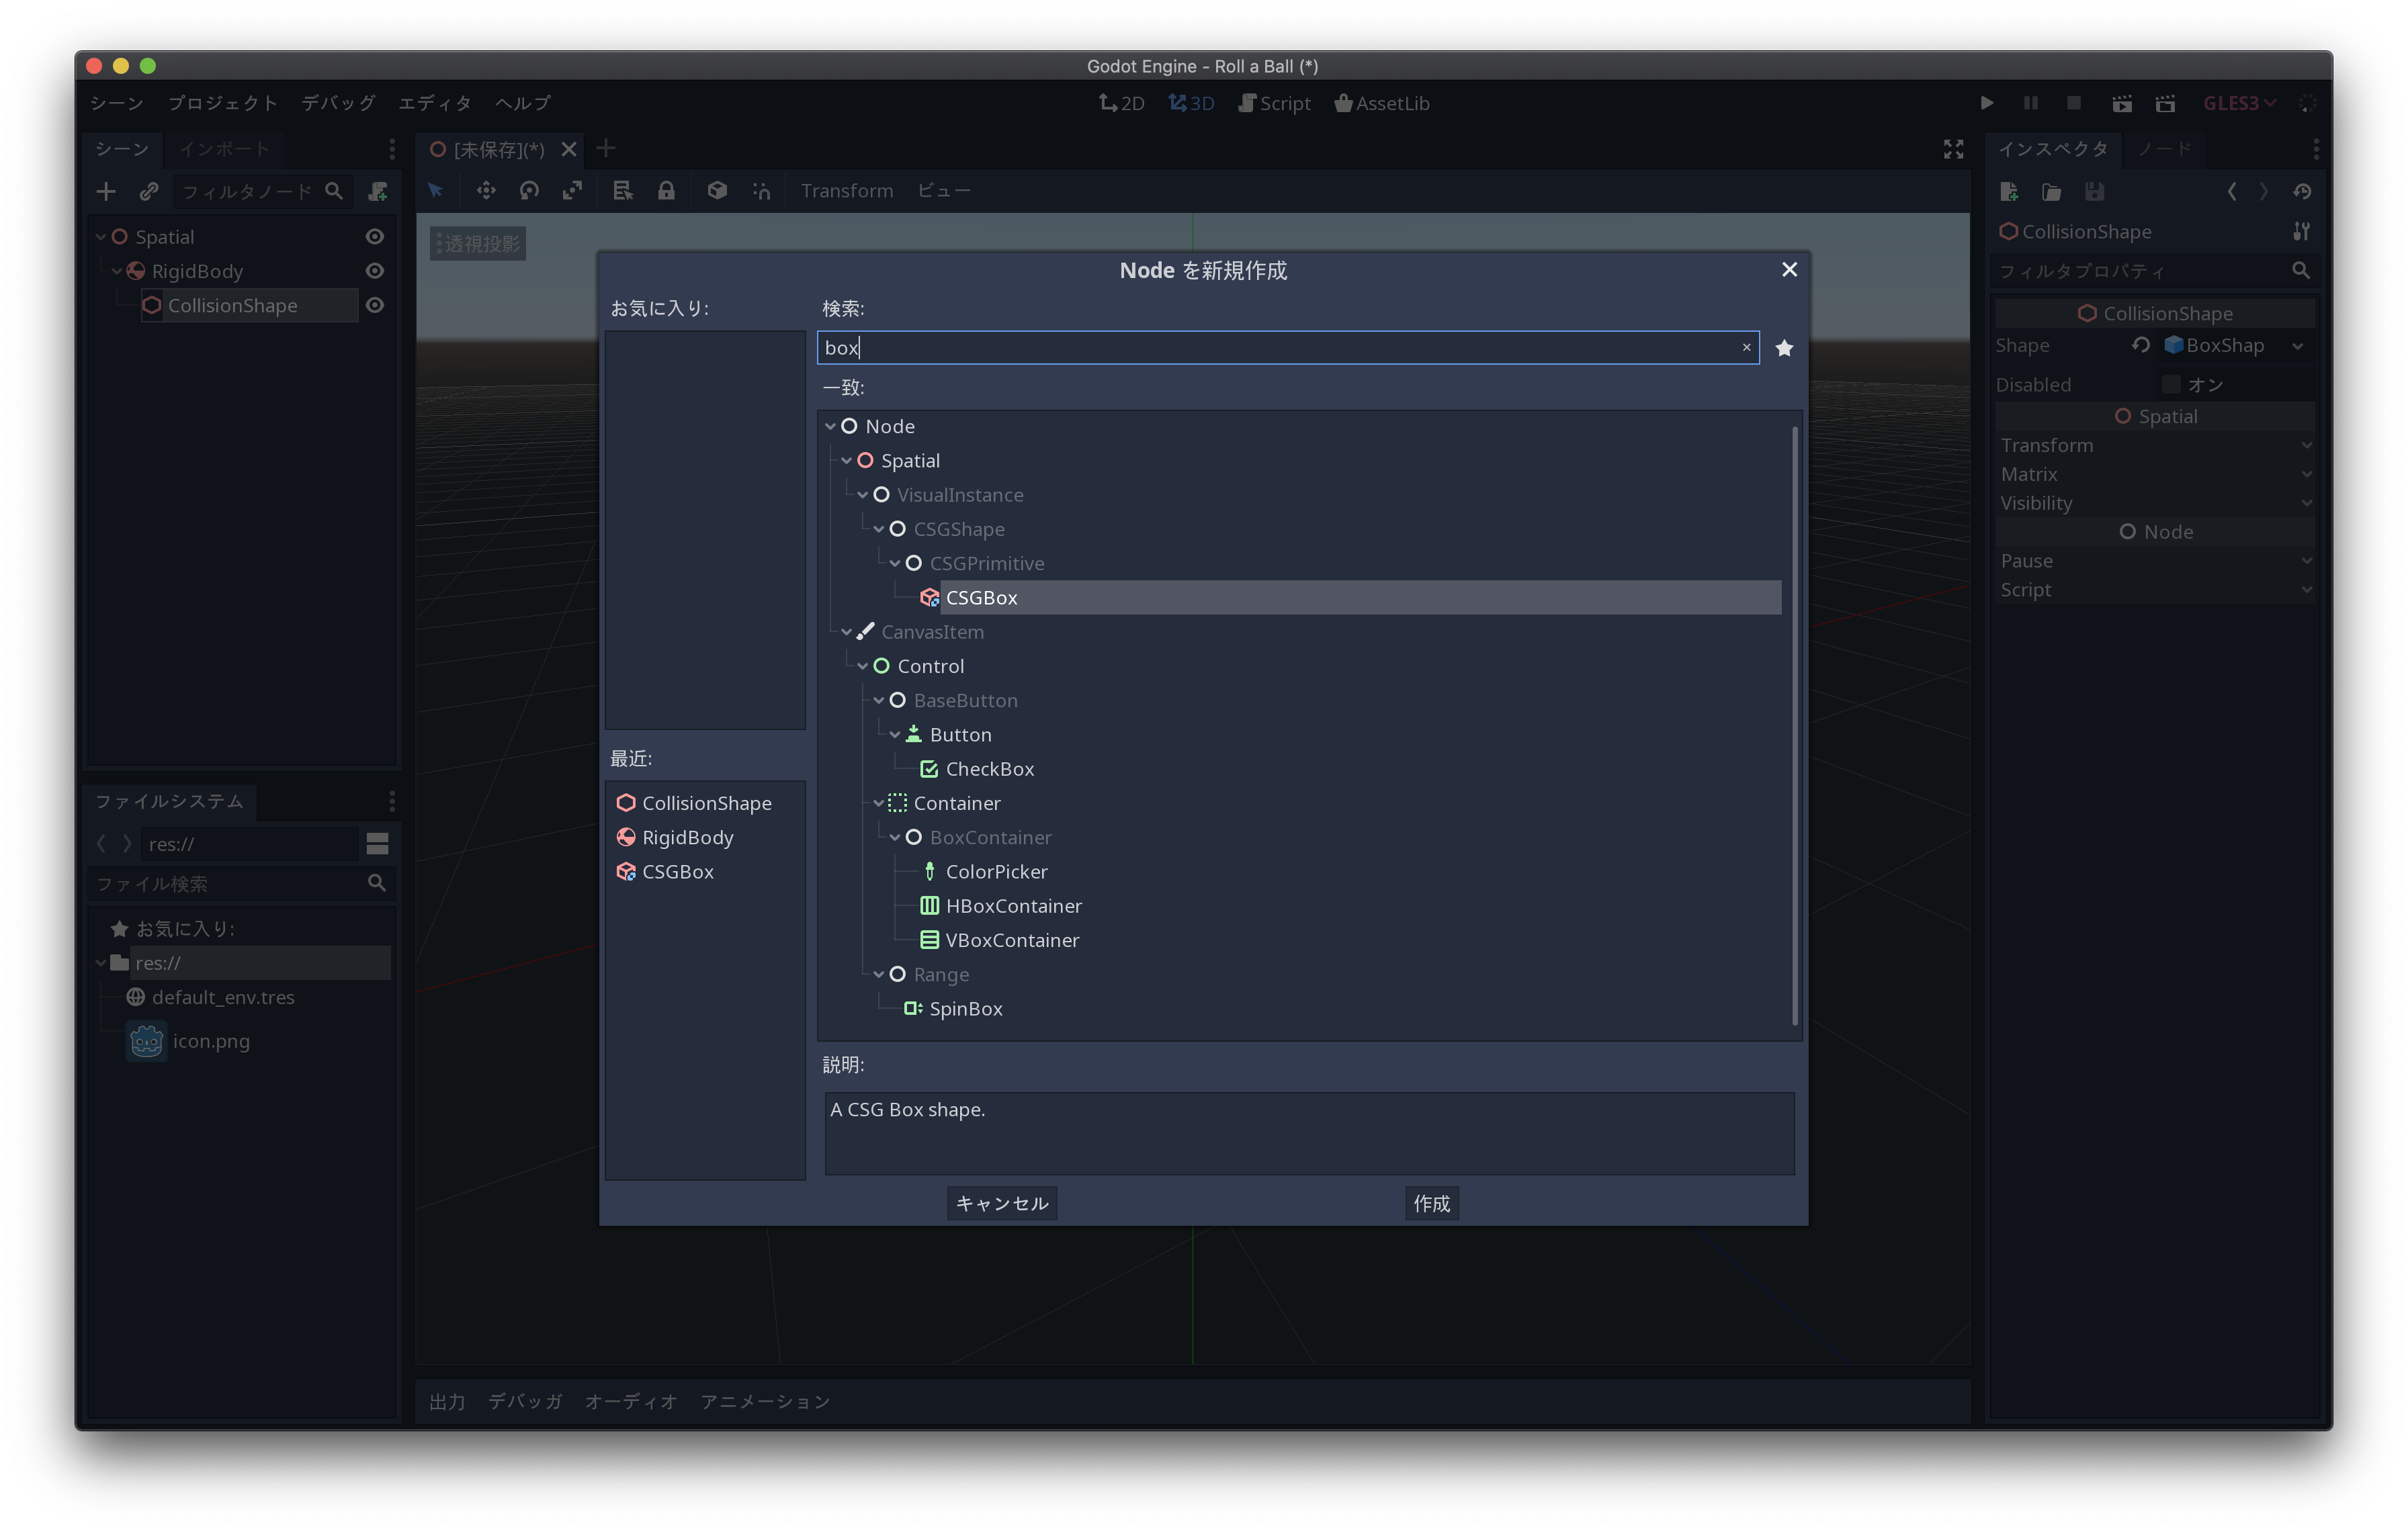Click the load resource folder icon in inspector
Screen dimensions: 2408x1530
(2052, 191)
